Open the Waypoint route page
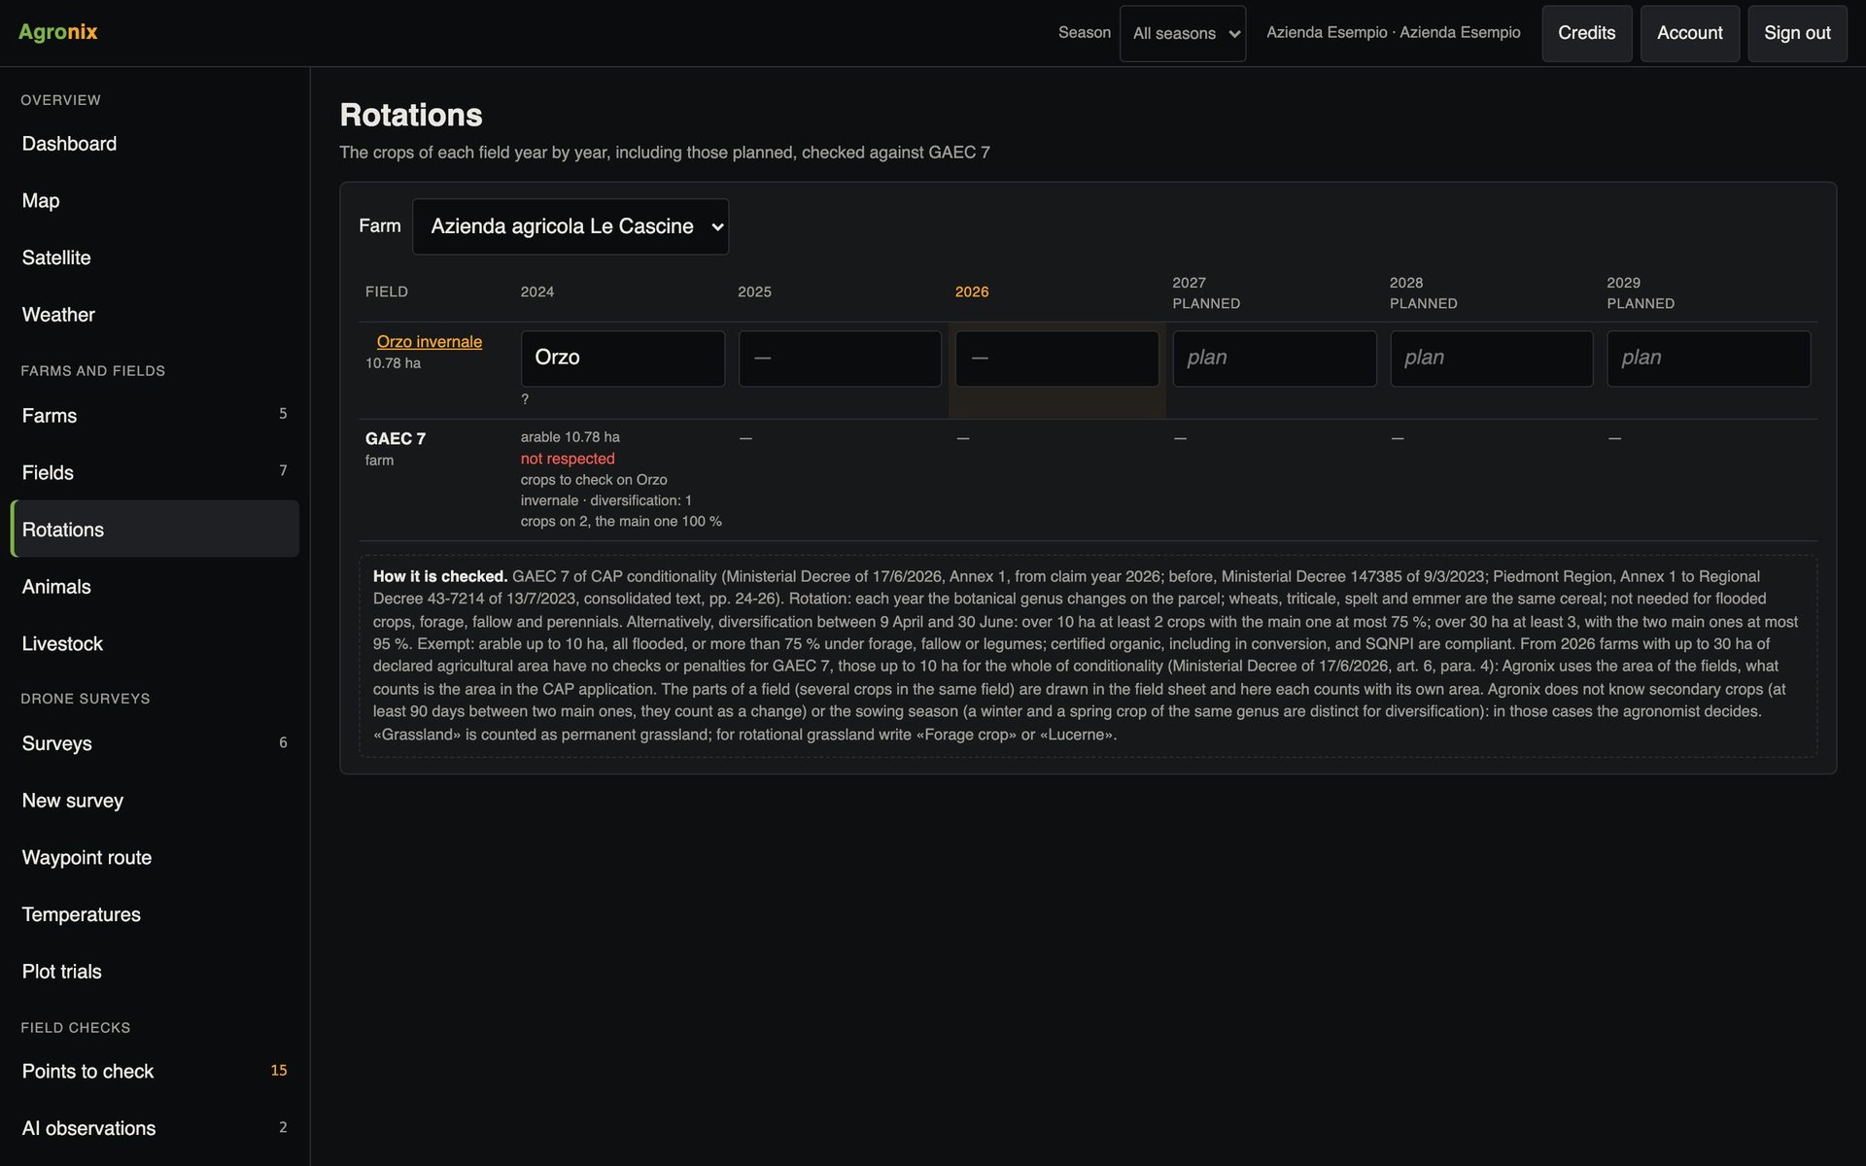 click(155, 858)
